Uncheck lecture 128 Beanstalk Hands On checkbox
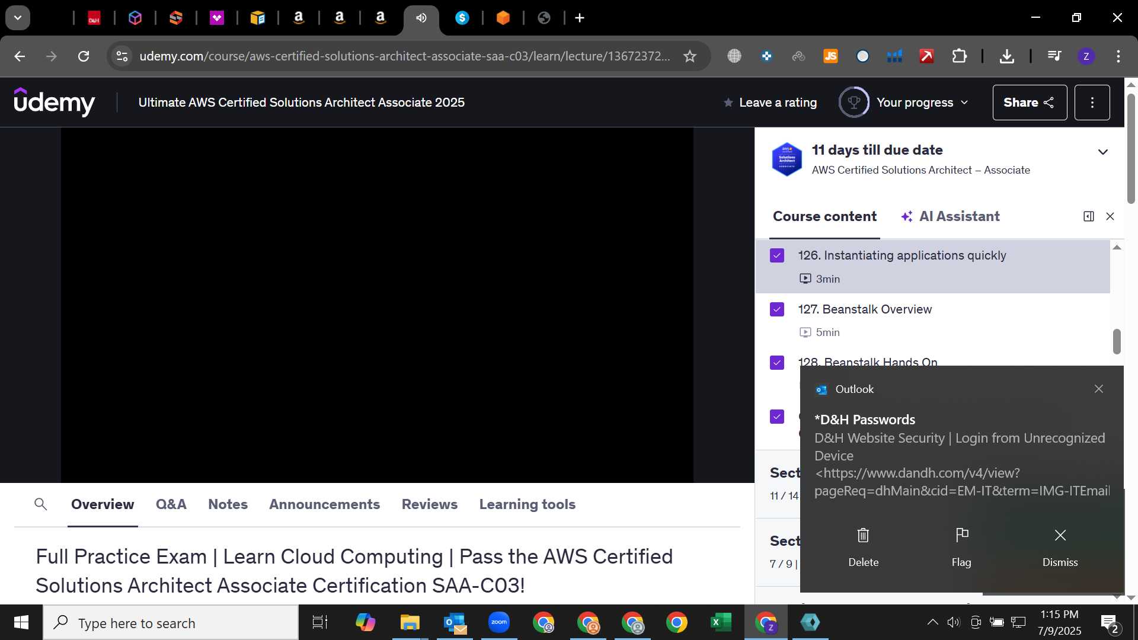This screenshot has width=1138, height=640. point(777,363)
